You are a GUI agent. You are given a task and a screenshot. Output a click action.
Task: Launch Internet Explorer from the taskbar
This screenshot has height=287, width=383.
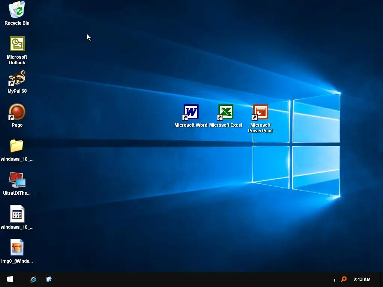[x=33, y=280]
